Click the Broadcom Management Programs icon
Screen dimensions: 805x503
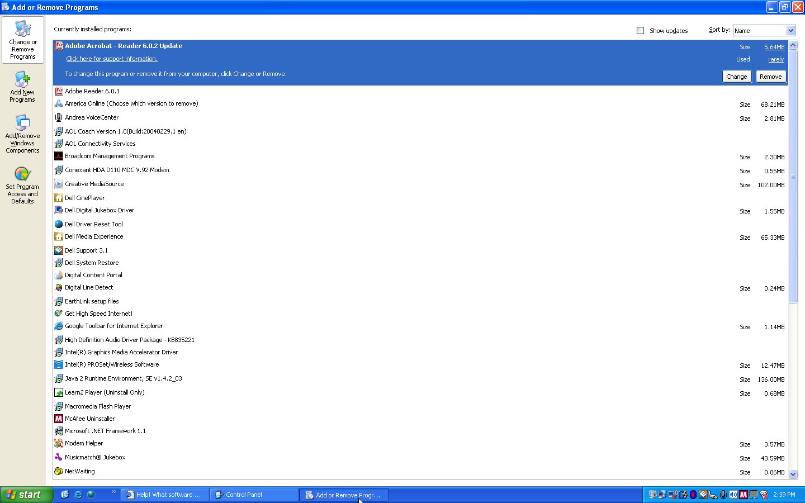pyautogui.click(x=59, y=156)
